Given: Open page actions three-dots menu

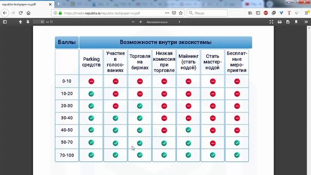Looking at the screenshot, I should [x=167, y=13].
